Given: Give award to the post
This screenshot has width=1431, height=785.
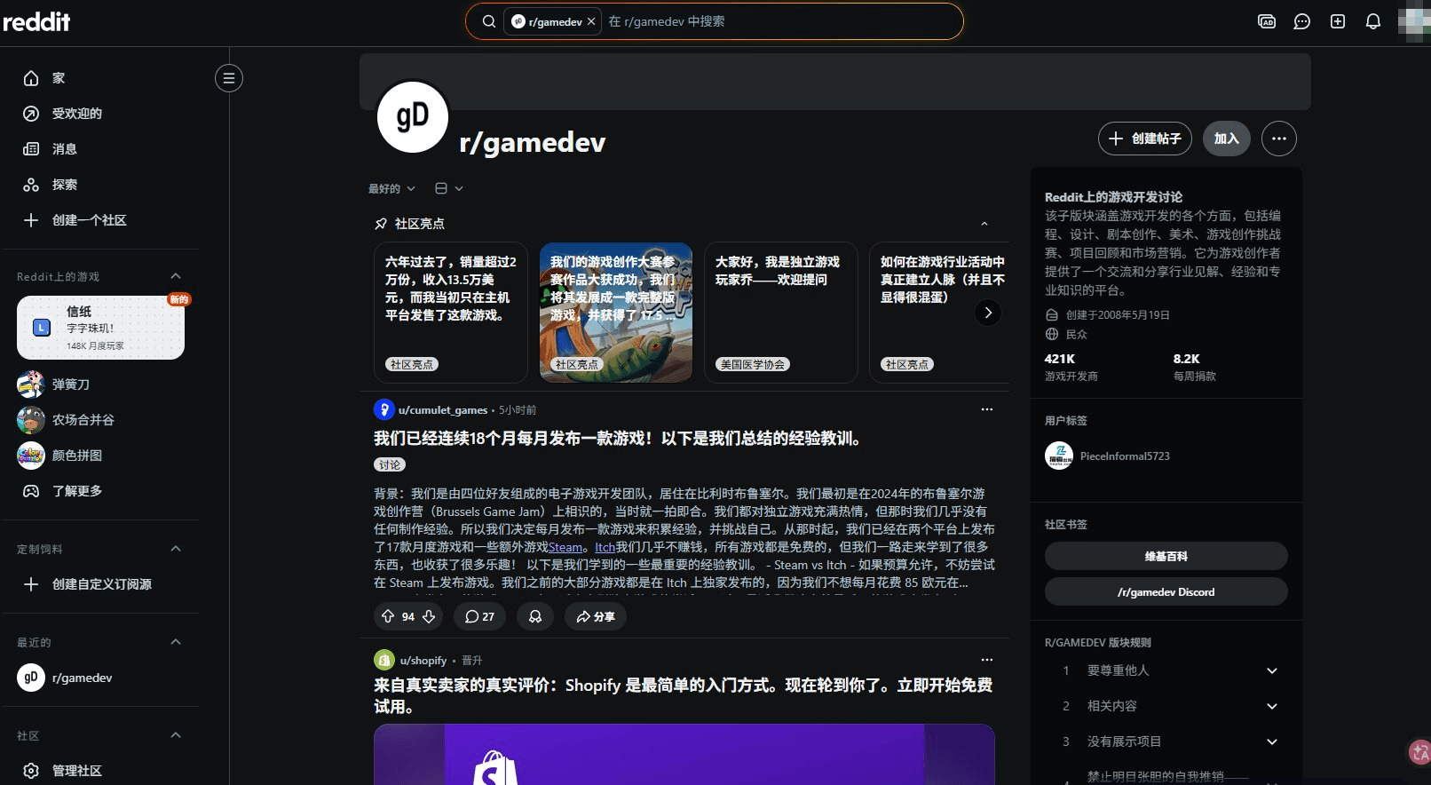Looking at the screenshot, I should [x=535, y=616].
